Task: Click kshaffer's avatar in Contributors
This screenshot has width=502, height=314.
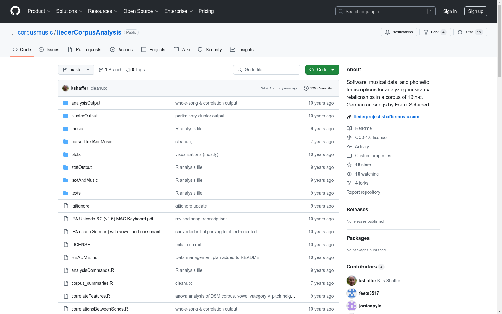Action: point(352,281)
